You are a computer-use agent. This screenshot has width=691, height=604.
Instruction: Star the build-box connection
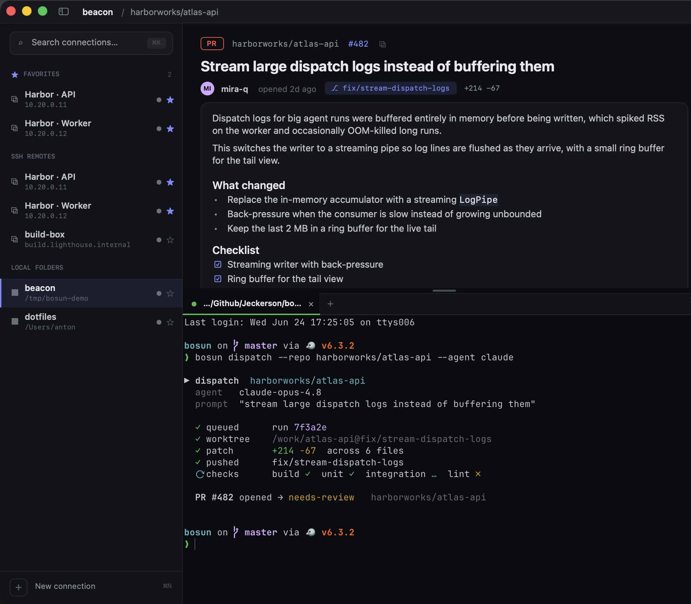click(x=170, y=240)
